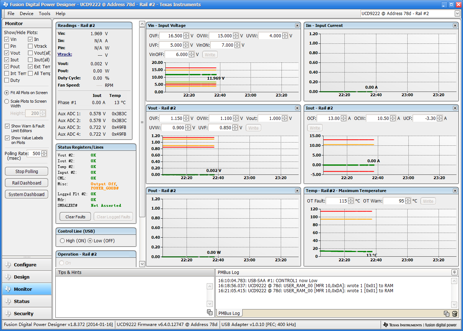This screenshot has height=331, width=463.
Task: Copy the Tips & Hints text using its copy icon
Action: click(210, 312)
